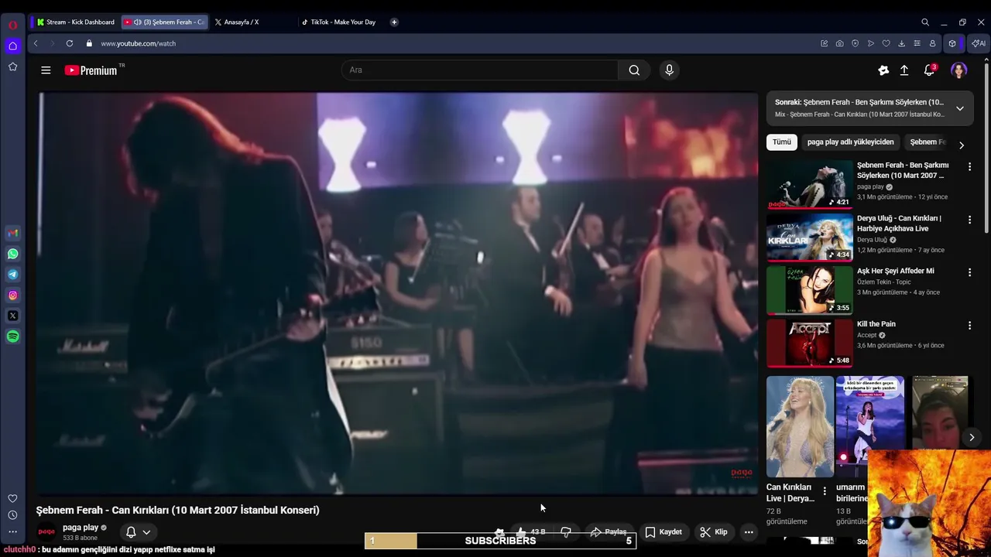991x557 pixels.
Task: Go back with the browser back arrow
Action: [36, 43]
